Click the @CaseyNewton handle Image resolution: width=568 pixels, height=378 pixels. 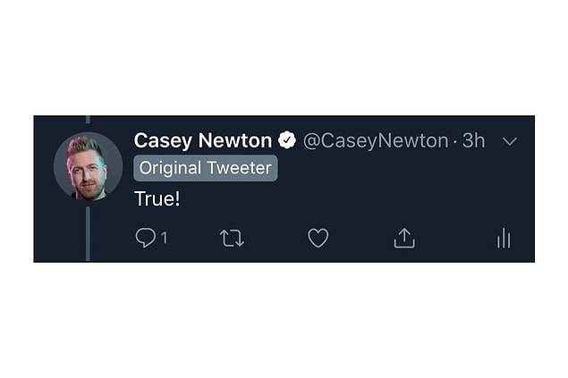point(376,140)
